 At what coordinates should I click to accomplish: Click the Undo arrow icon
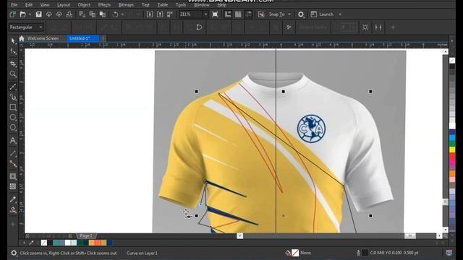coord(116,14)
